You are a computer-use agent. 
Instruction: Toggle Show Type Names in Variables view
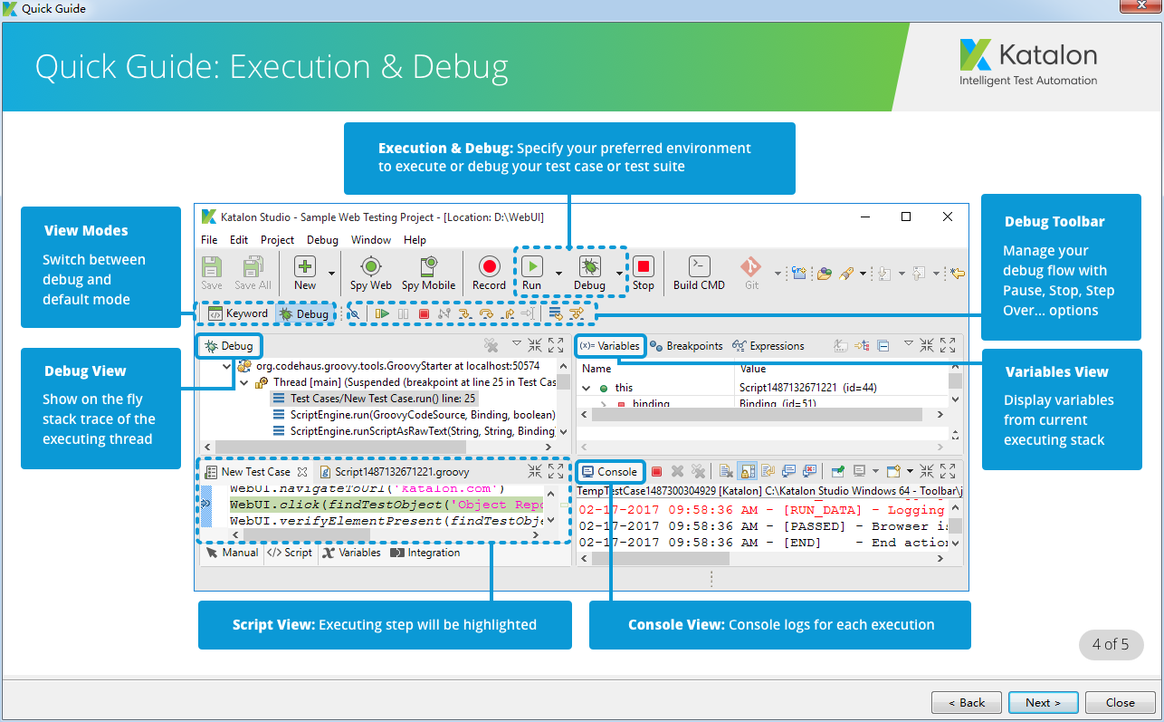point(839,345)
